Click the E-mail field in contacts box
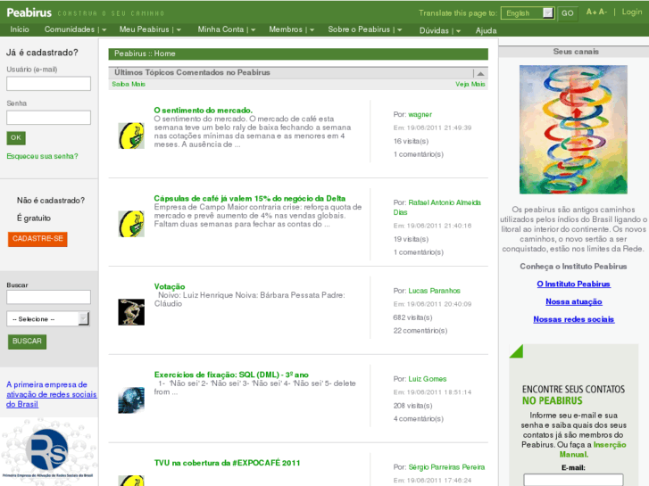Screen dimensions: 649x486 coord(573,480)
